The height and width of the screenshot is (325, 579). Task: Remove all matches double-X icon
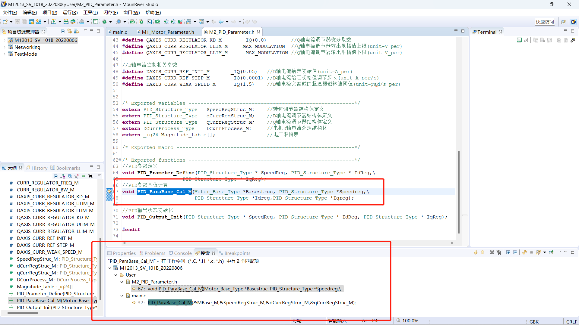(x=499, y=252)
